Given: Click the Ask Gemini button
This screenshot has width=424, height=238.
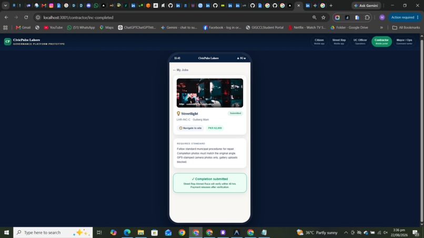Looking at the screenshot, I should [x=366, y=5].
